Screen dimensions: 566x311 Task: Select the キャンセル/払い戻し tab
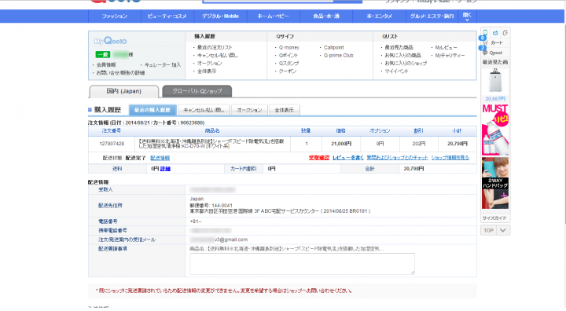coord(204,110)
